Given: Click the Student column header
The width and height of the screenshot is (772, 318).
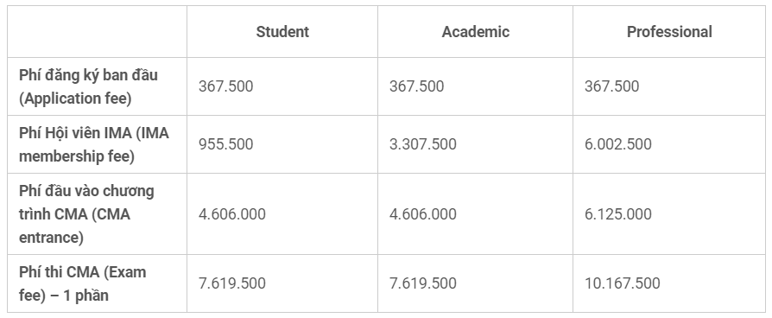Looking at the screenshot, I should pyautogui.click(x=282, y=32).
